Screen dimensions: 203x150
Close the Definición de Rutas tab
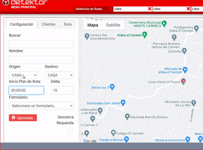point(110,9)
